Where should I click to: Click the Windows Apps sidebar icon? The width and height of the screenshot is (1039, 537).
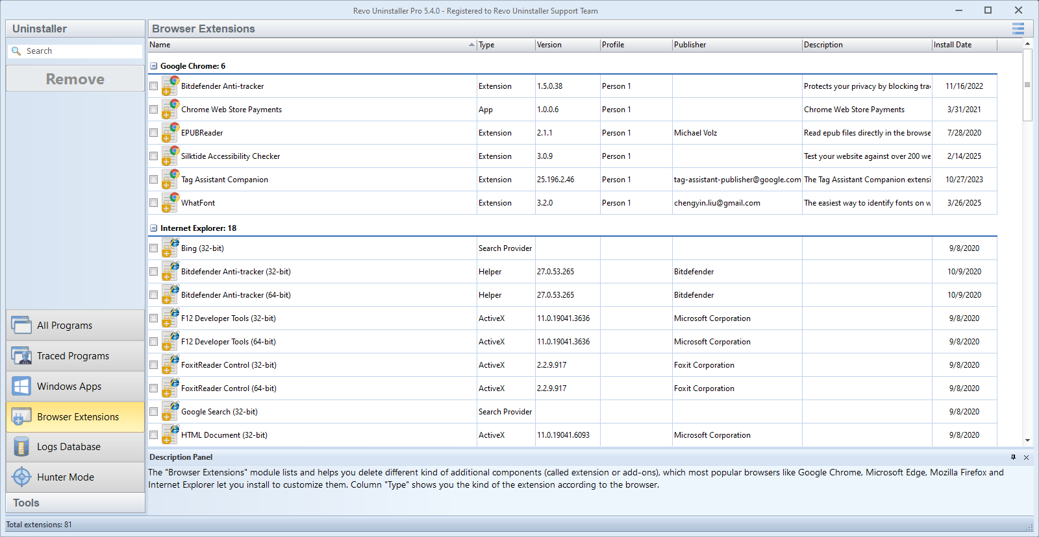(x=21, y=386)
